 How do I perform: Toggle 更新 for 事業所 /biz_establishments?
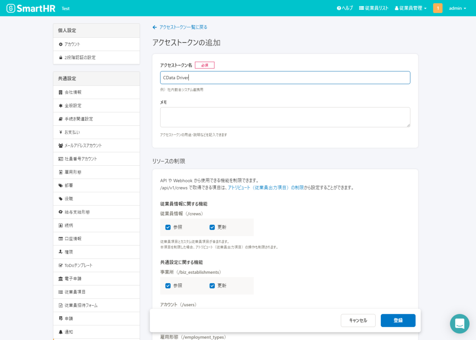(x=212, y=285)
